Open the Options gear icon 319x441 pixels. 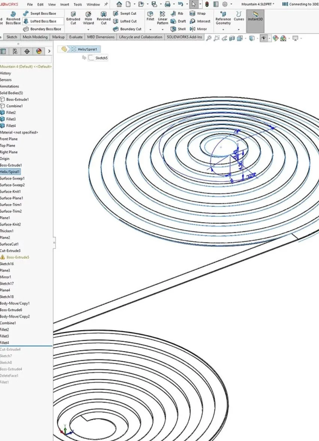[x=225, y=4]
